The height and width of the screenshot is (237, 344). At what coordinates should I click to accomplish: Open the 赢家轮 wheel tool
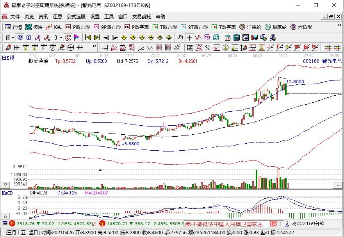pyautogui.click(x=276, y=27)
